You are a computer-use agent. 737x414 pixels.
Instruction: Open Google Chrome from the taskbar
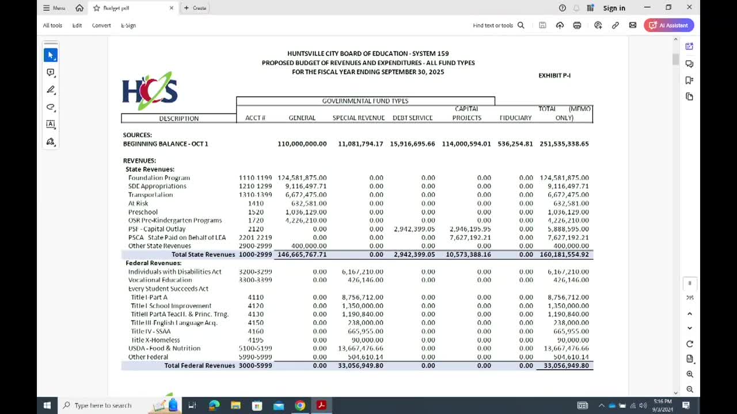pos(300,405)
